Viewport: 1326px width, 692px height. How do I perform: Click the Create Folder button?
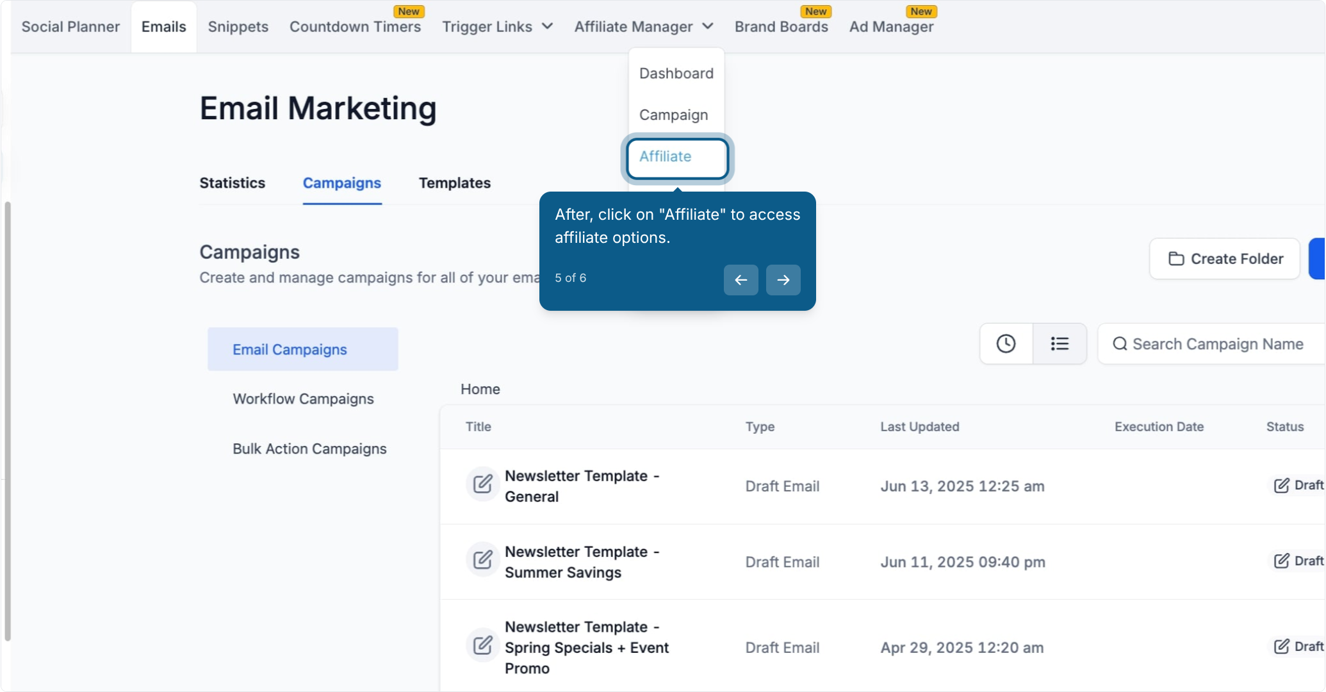click(x=1225, y=259)
